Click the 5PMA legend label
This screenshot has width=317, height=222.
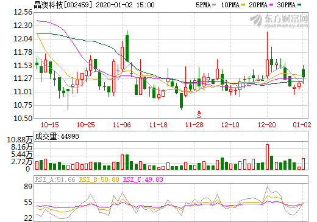(x=203, y=5)
